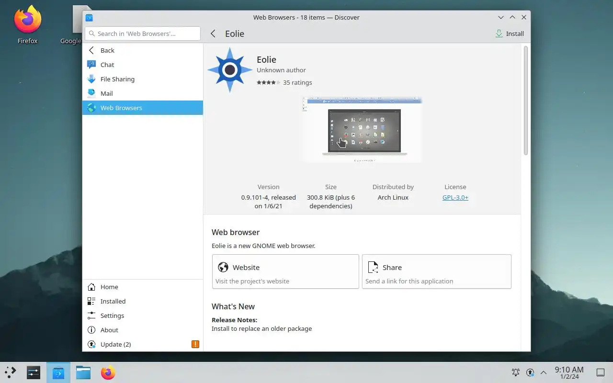Click the Website globe icon
The width and height of the screenshot is (613, 383).
tap(223, 267)
